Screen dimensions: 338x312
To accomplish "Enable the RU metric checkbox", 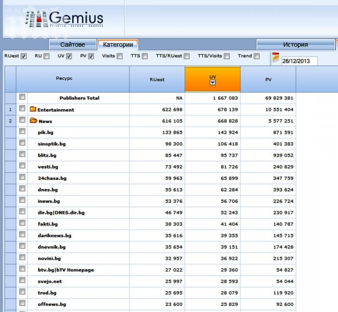I will pyautogui.click(x=47, y=56).
